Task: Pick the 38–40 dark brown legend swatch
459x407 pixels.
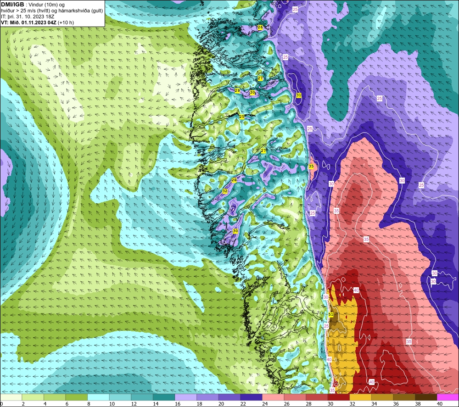Action: pyautogui.click(x=426, y=397)
